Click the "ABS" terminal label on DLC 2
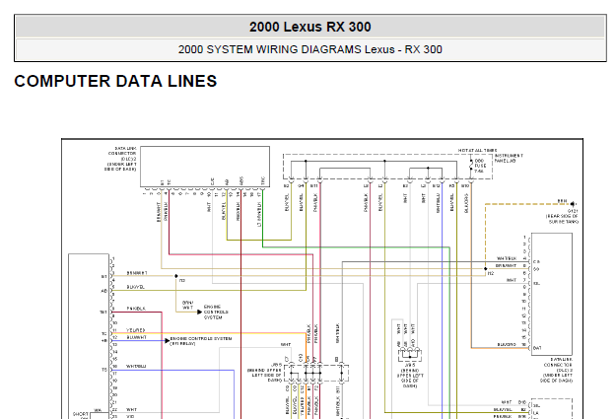This screenshot has height=419, width=616. click(241, 181)
